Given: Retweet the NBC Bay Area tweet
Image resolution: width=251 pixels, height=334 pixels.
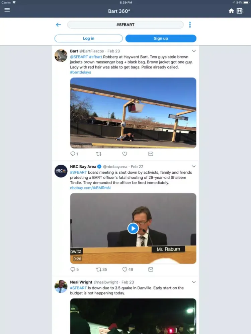Looking at the screenshot, I should pos(99,269).
